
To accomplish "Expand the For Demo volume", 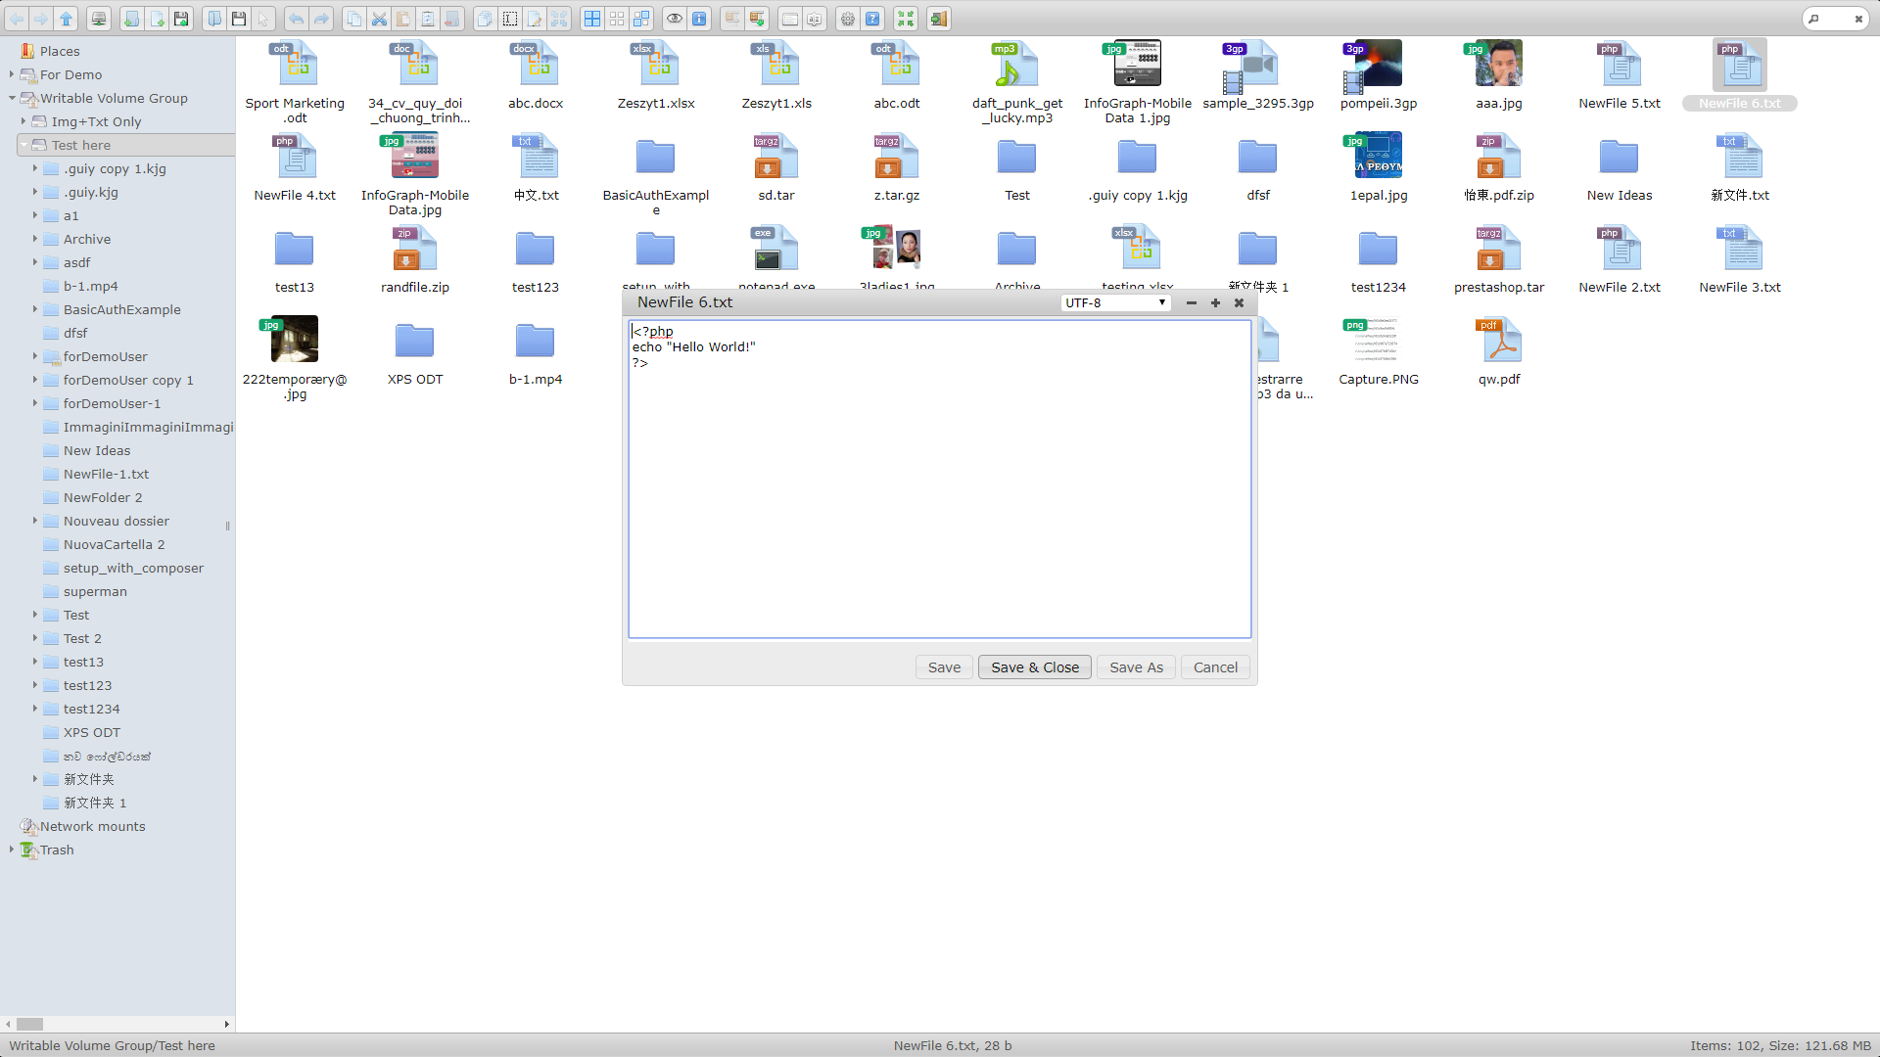I will 12,74.
